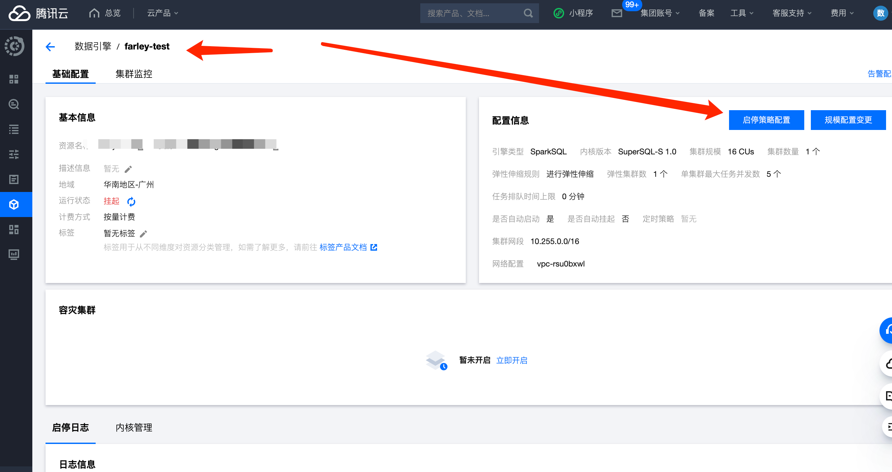Screen dimensions: 892x472
Task: Expand the 云产品 dropdown menu
Action: (162, 13)
